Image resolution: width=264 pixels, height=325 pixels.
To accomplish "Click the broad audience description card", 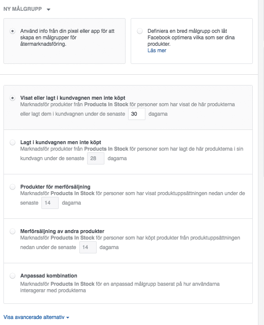I will pos(192,41).
